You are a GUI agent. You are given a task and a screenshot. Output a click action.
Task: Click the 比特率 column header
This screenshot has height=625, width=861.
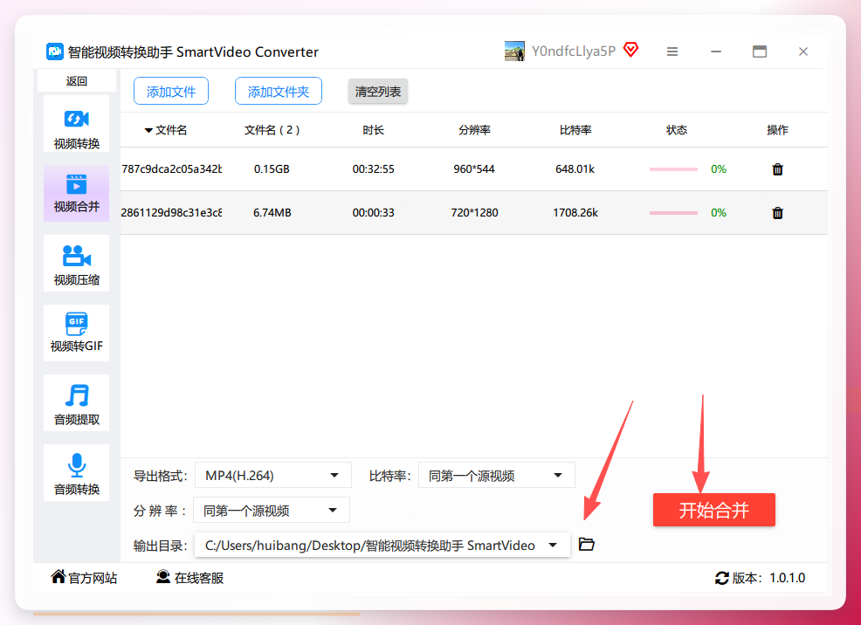pyautogui.click(x=575, y=130)
